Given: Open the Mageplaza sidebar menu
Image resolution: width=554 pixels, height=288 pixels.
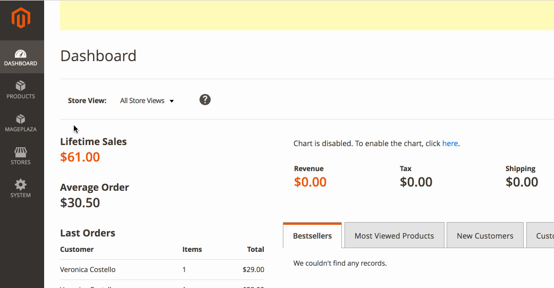Looking at the screenshot, I should pyautogui.click(x=22, y=123).
